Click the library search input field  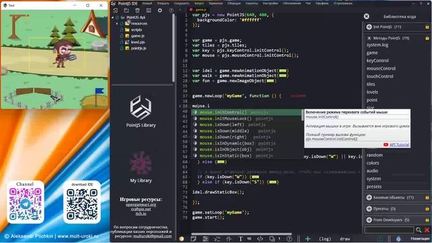(389, 230)
